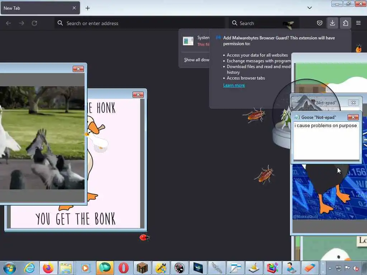The height and width of the screenshot is (275, 367).
Task: Open the user with computer taskbar icon
Action: click(291, 268)
